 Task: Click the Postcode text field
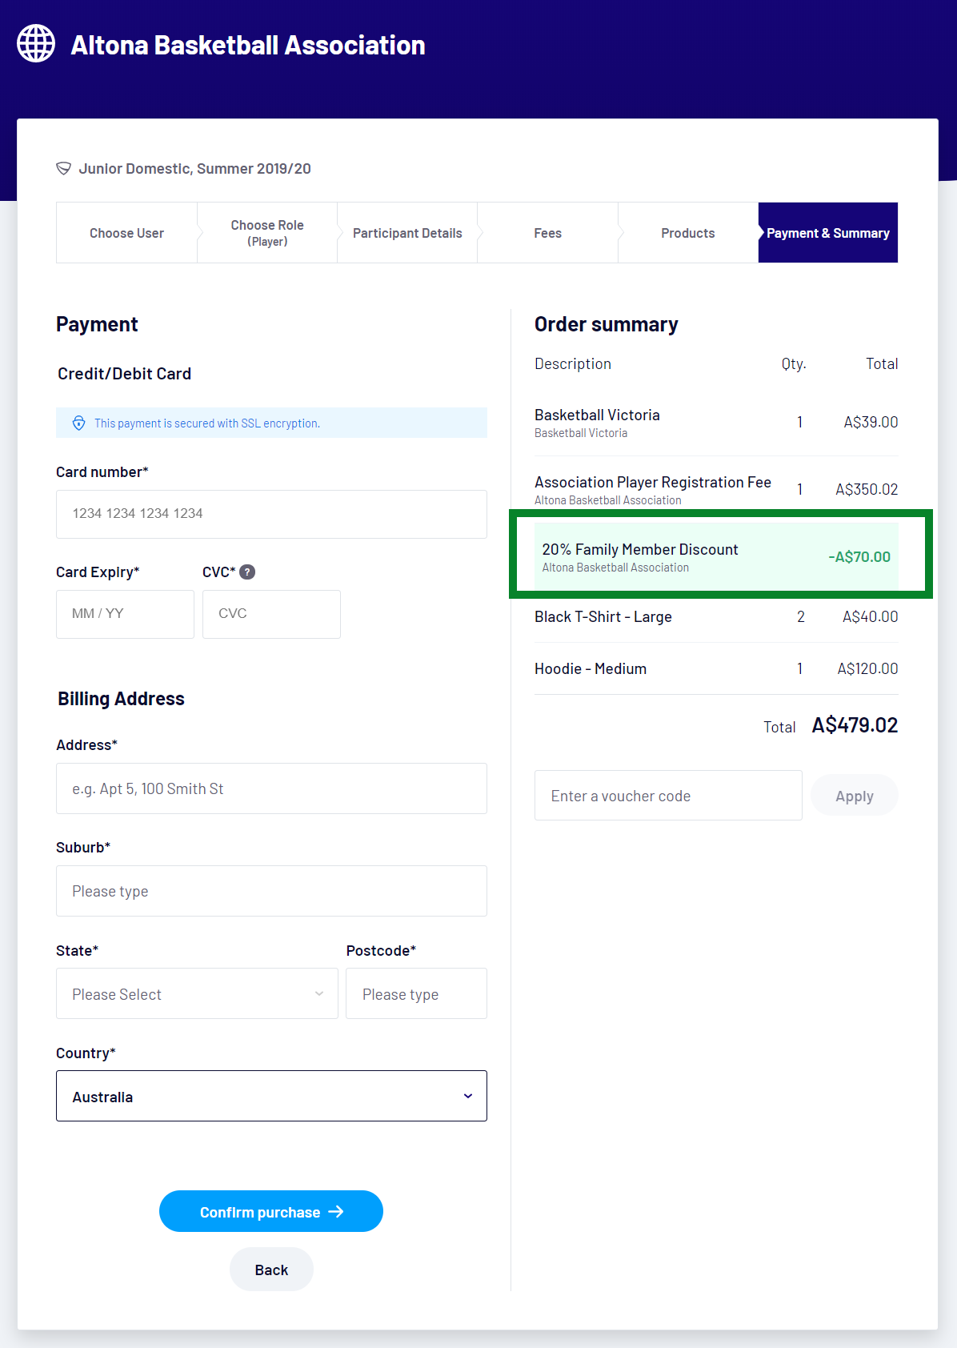(x=416, y=993)
